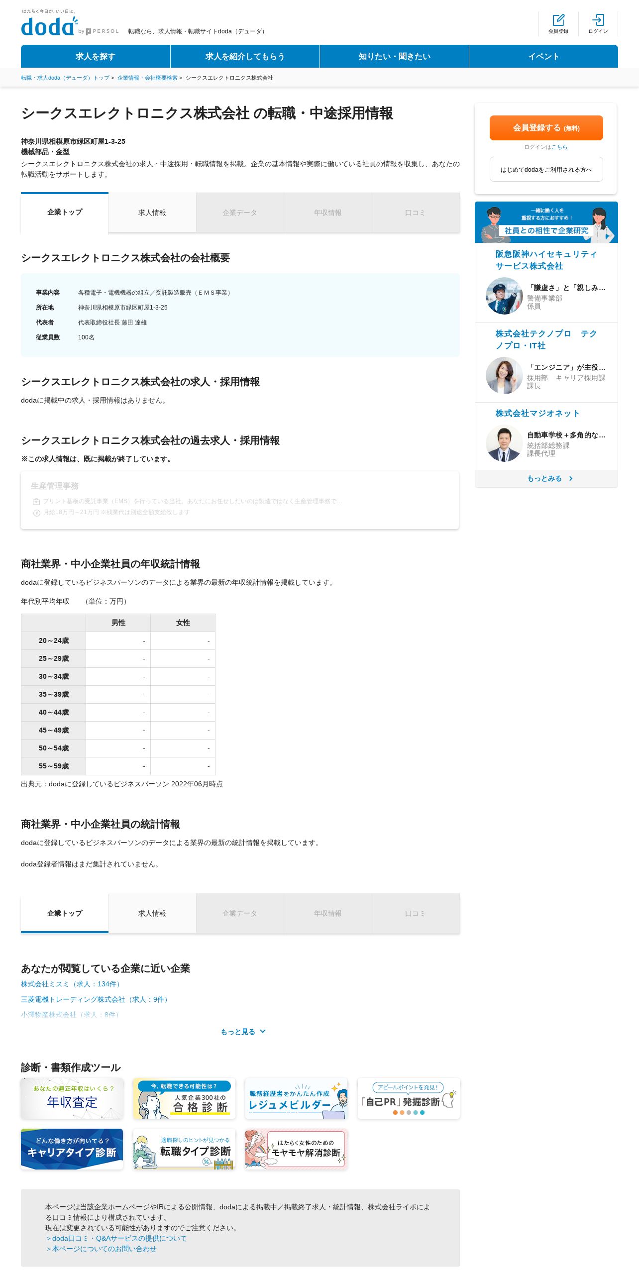This screenshot has width=639, height=1278.
Task: Click 女性 column header
Action: coord(183,623)
